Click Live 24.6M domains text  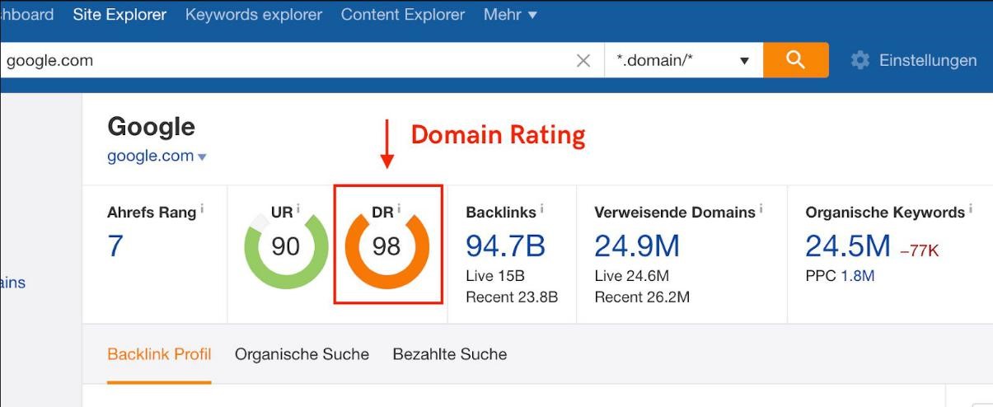(x=631, y=276)
